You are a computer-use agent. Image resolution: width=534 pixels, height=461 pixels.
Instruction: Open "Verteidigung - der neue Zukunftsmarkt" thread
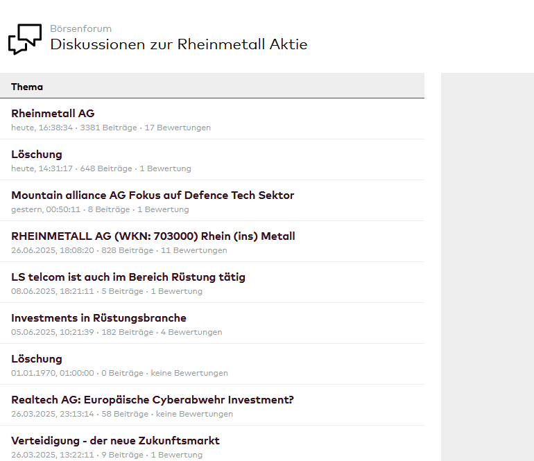click(x=115, y=441)
